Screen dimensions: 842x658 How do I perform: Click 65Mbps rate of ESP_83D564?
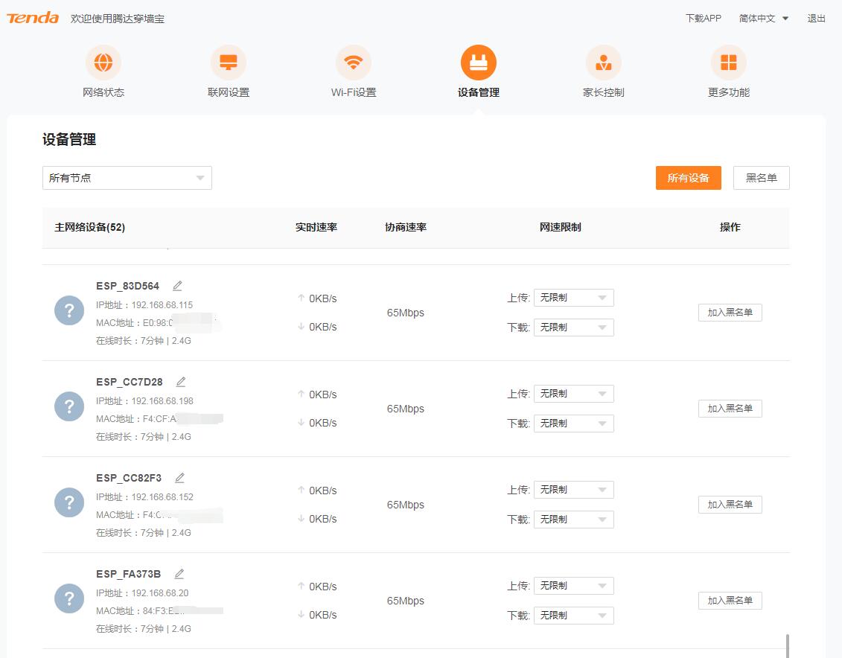pyautogui.click(x=406, y=313)
